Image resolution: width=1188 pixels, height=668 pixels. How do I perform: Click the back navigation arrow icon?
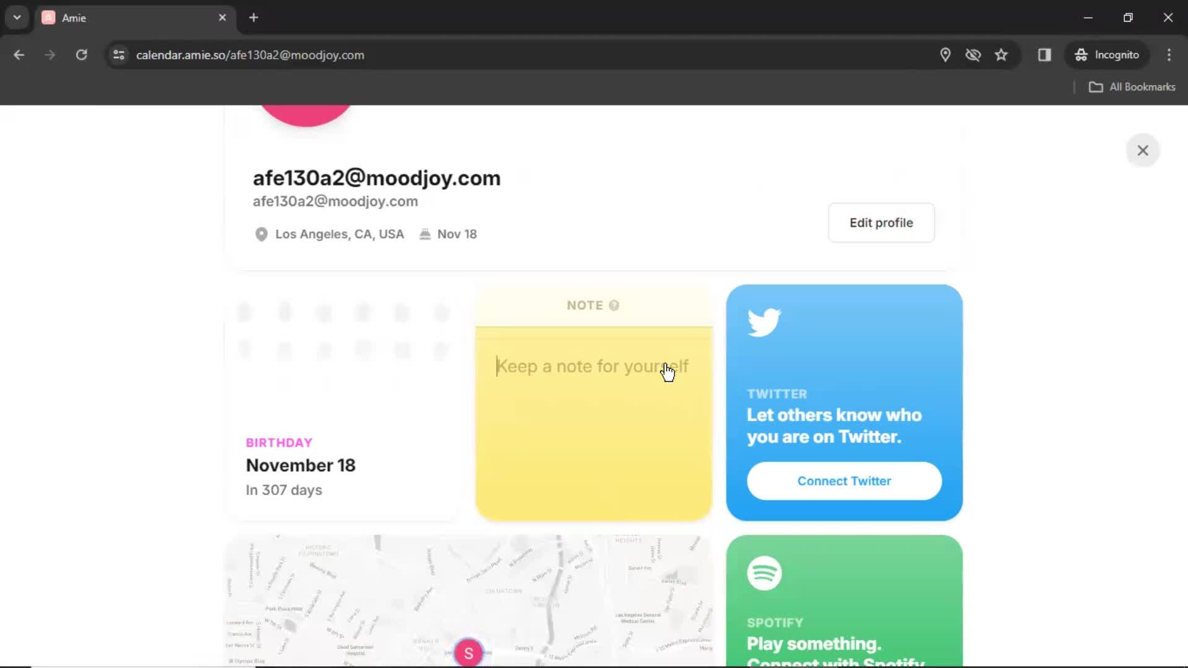point(20,54)
